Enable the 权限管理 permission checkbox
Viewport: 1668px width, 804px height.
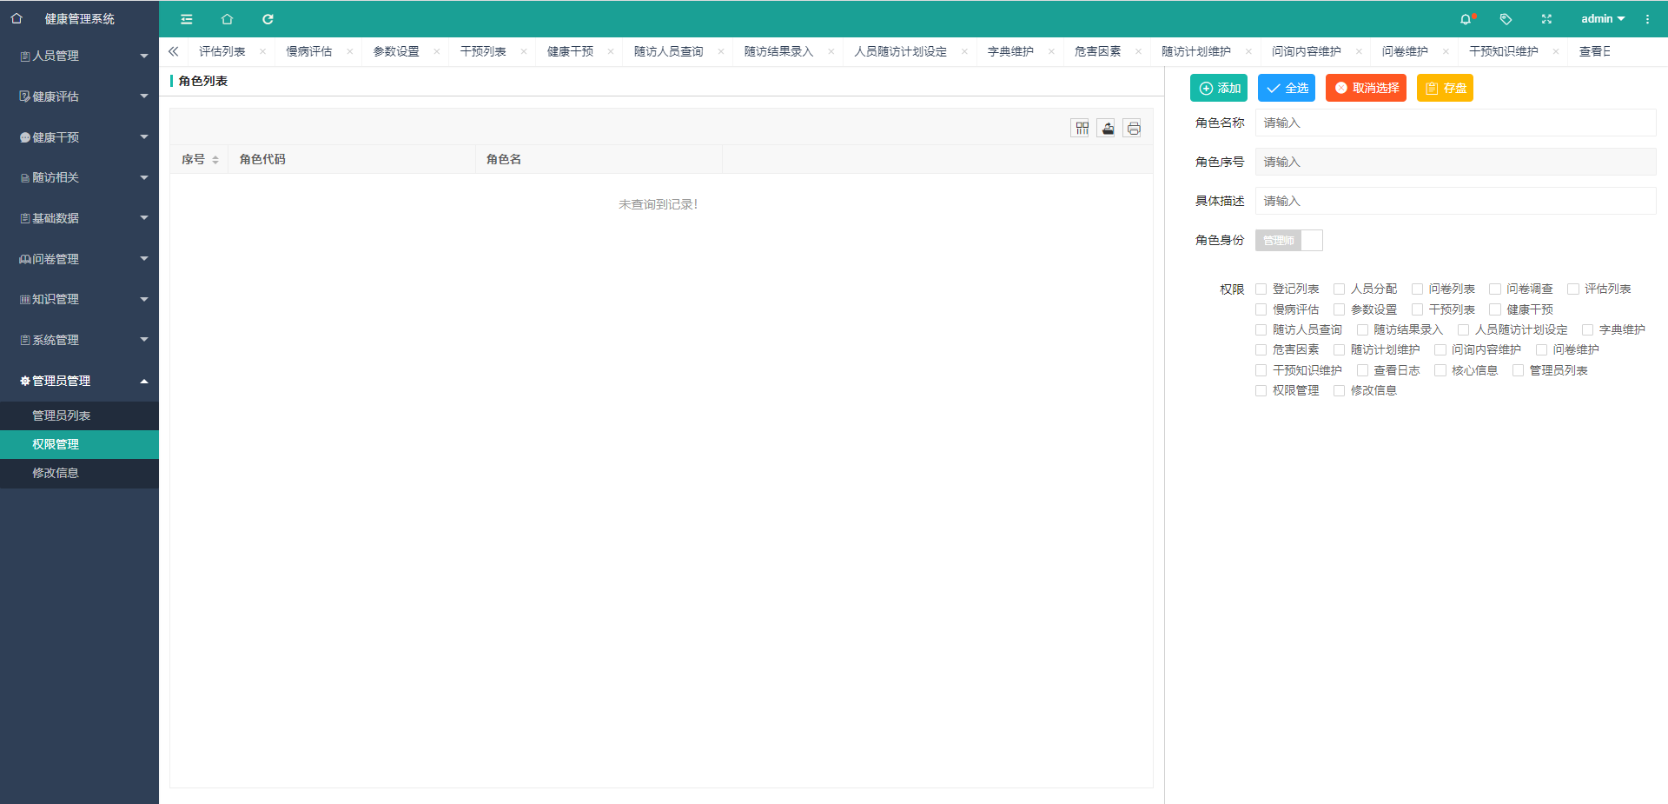coord(1261,391)
